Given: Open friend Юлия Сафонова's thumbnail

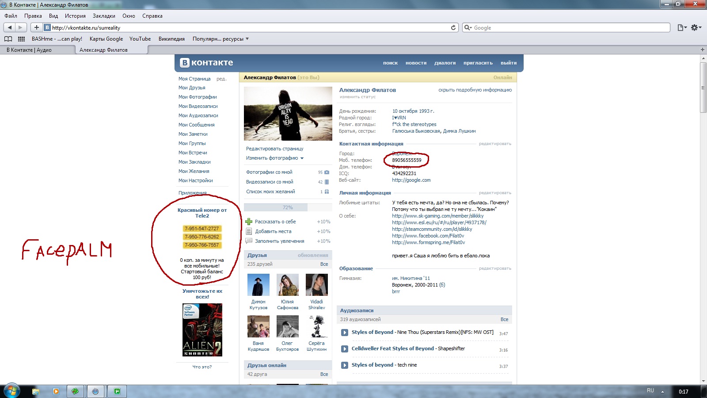Looking at the screenshot, I should 288,284.
